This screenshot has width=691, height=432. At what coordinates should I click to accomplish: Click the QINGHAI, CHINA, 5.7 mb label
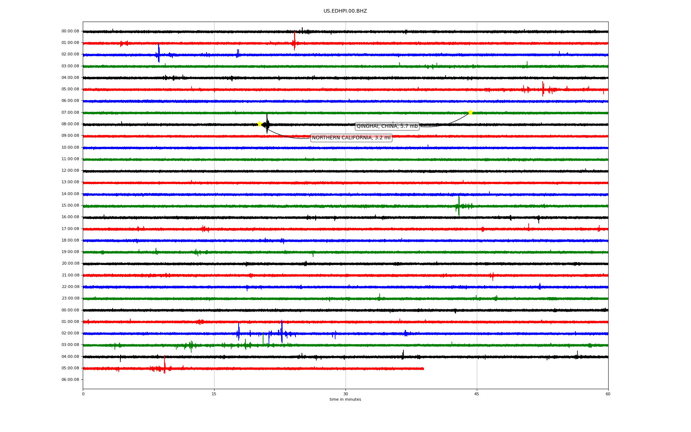point(387,126)
